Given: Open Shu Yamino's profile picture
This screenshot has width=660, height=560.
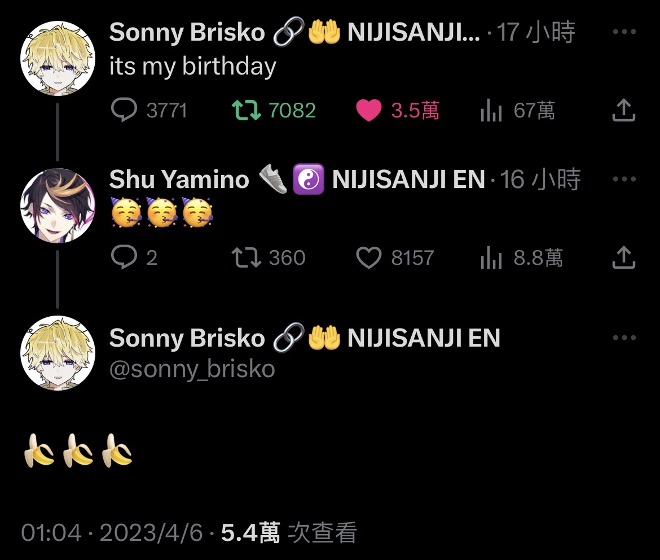Looking at the screenshot, I should coord(58,205).
